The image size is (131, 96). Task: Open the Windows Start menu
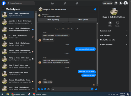click(2, 94)
